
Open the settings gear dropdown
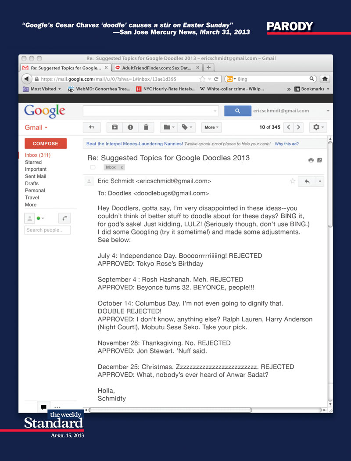click(318, 127)
